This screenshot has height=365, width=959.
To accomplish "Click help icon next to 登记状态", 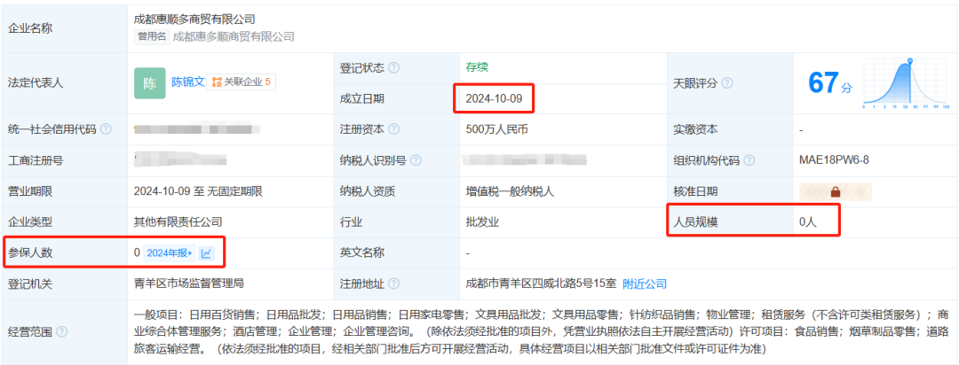I will click(x=393, y=68).
